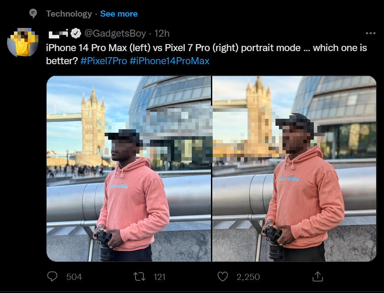Open the three-dot More options menu

pyautogui.click(x=370, y=33)
